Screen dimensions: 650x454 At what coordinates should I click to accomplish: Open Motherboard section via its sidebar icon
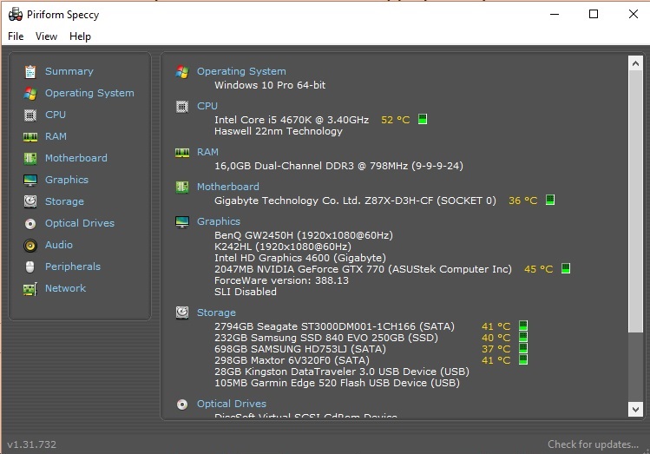pos(30,158)
